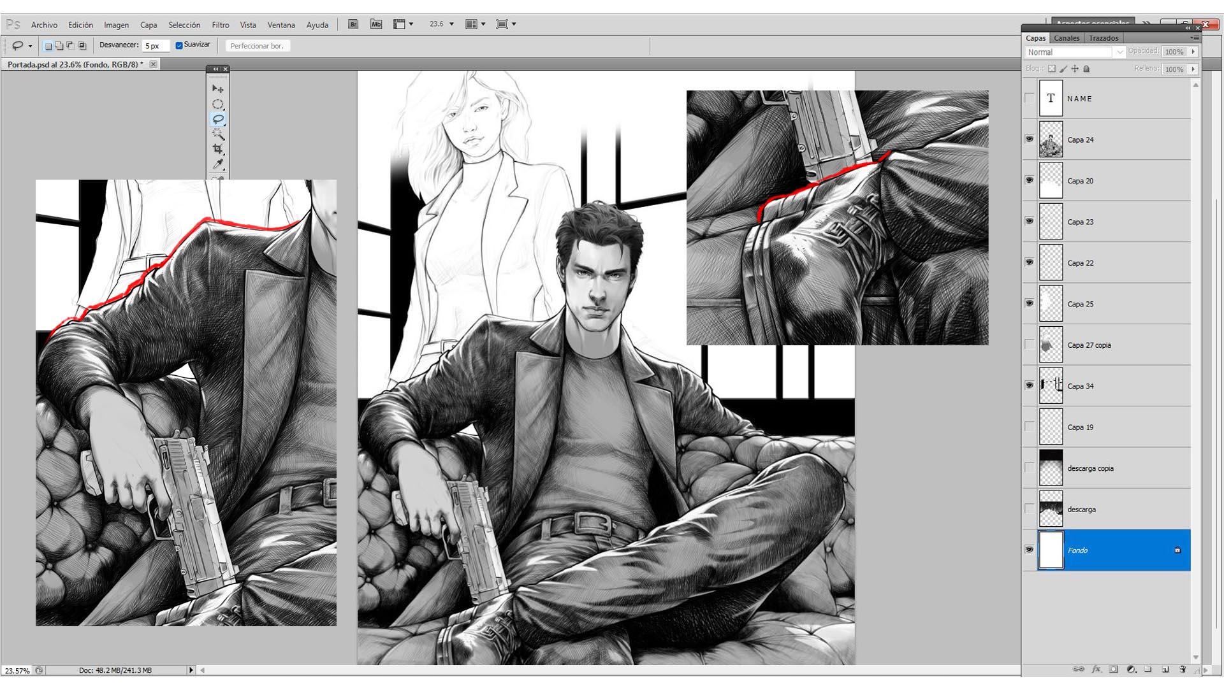Show layer Capa 27 copia
The height and width of the screenshot is (688, 1224).
tap(1030, 345)
